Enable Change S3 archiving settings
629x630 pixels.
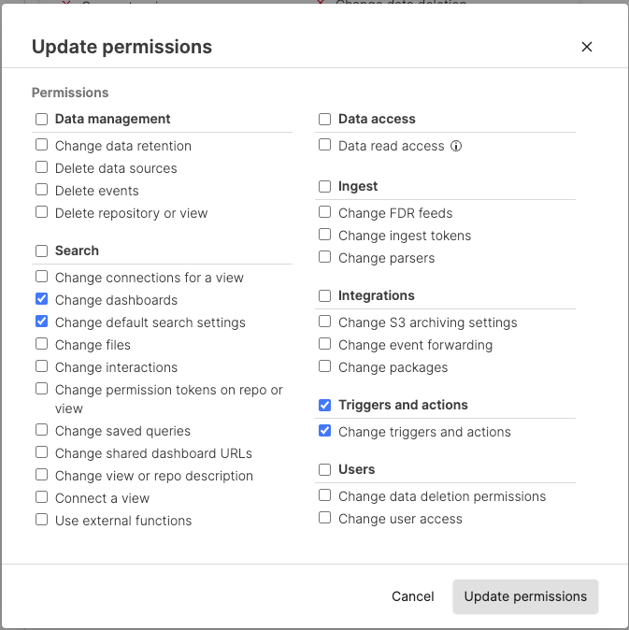point(324,322)
